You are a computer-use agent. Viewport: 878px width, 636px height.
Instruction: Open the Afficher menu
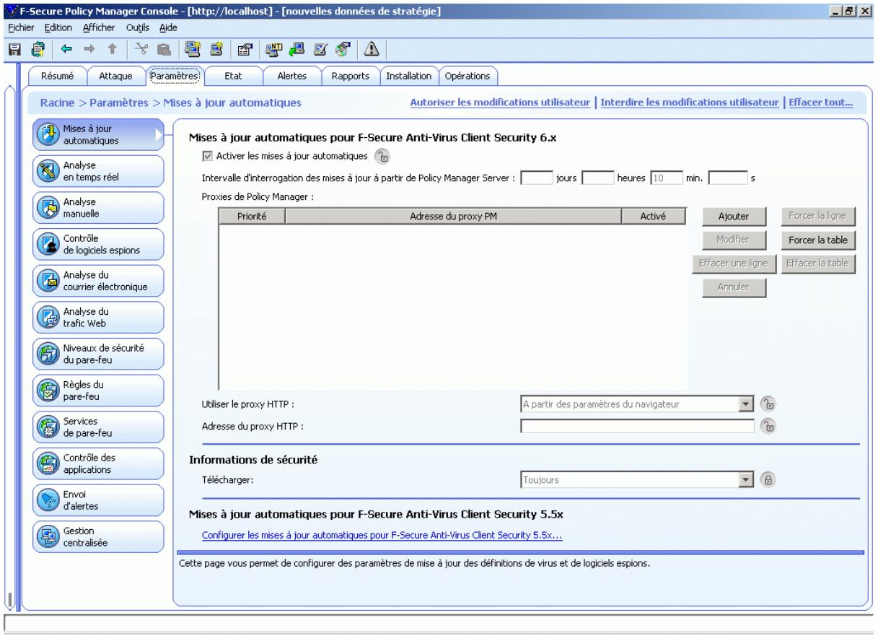[x=99, y=27]
